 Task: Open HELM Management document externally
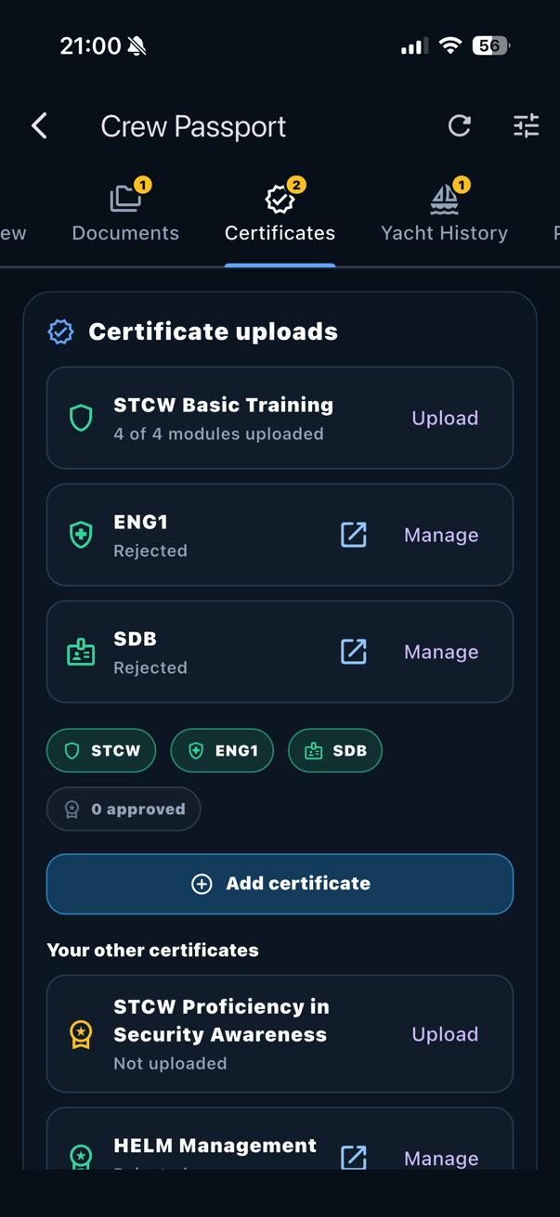click(354, 1157)
